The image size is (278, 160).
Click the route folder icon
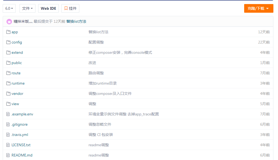8,73
